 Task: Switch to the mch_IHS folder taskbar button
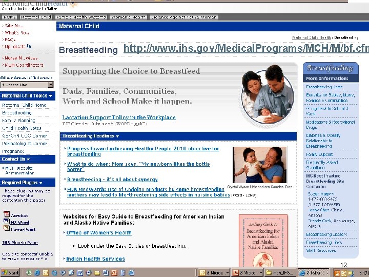click(x=279, y=273)
